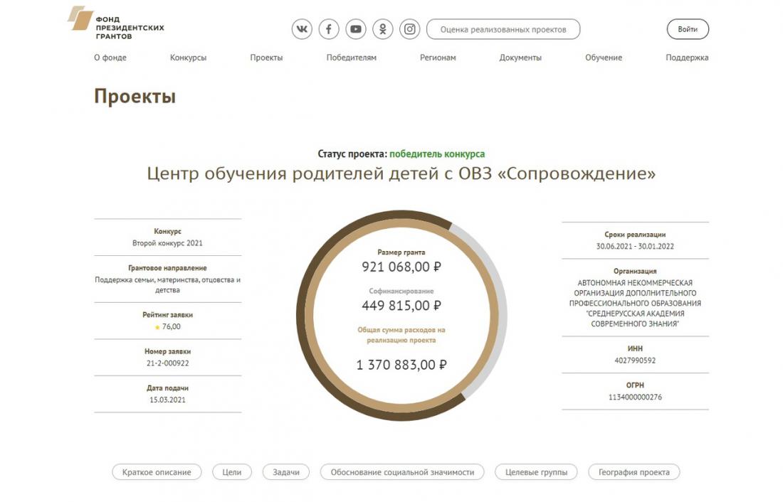
Task: Jump to the Задачи section
Action: coord(286,472)
